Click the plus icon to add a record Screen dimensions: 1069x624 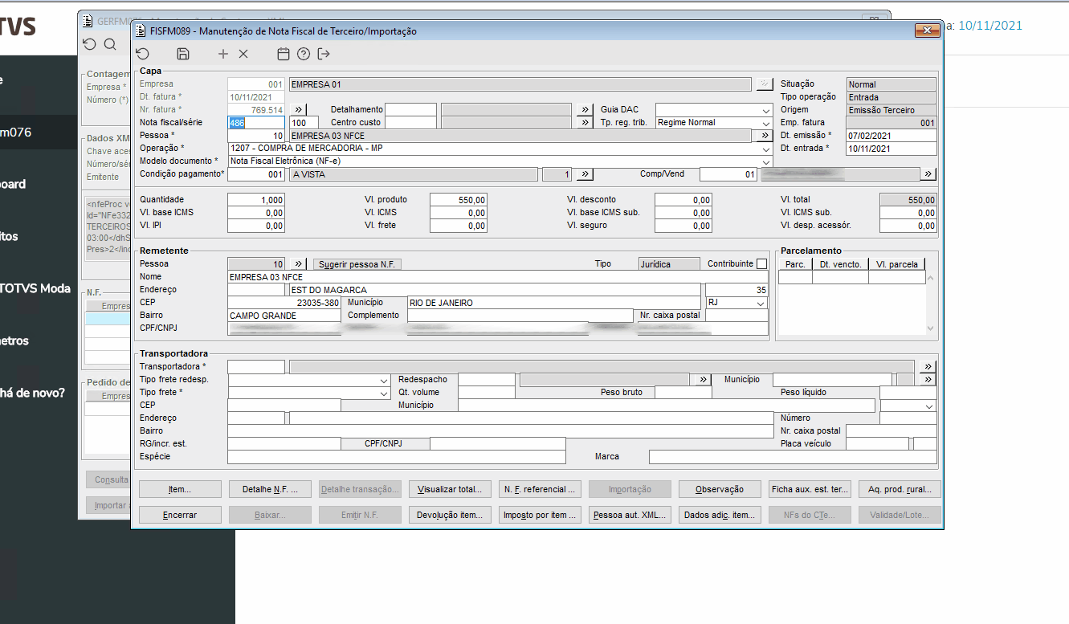coord(223,54)
